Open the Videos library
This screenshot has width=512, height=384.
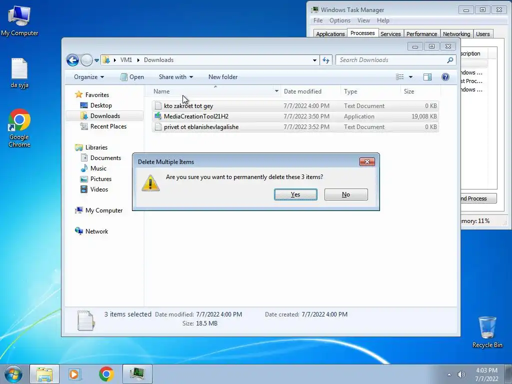(x=99, y=189)
